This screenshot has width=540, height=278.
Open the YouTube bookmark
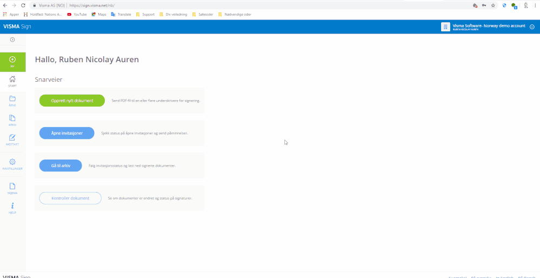pyautogui.click(x=77, y=15)
